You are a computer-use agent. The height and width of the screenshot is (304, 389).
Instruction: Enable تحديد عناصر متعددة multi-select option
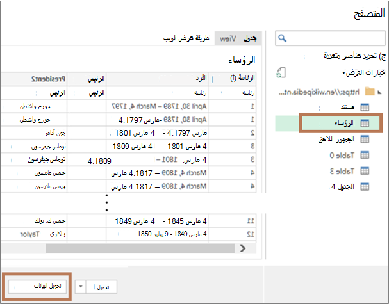tap(354, 56)
